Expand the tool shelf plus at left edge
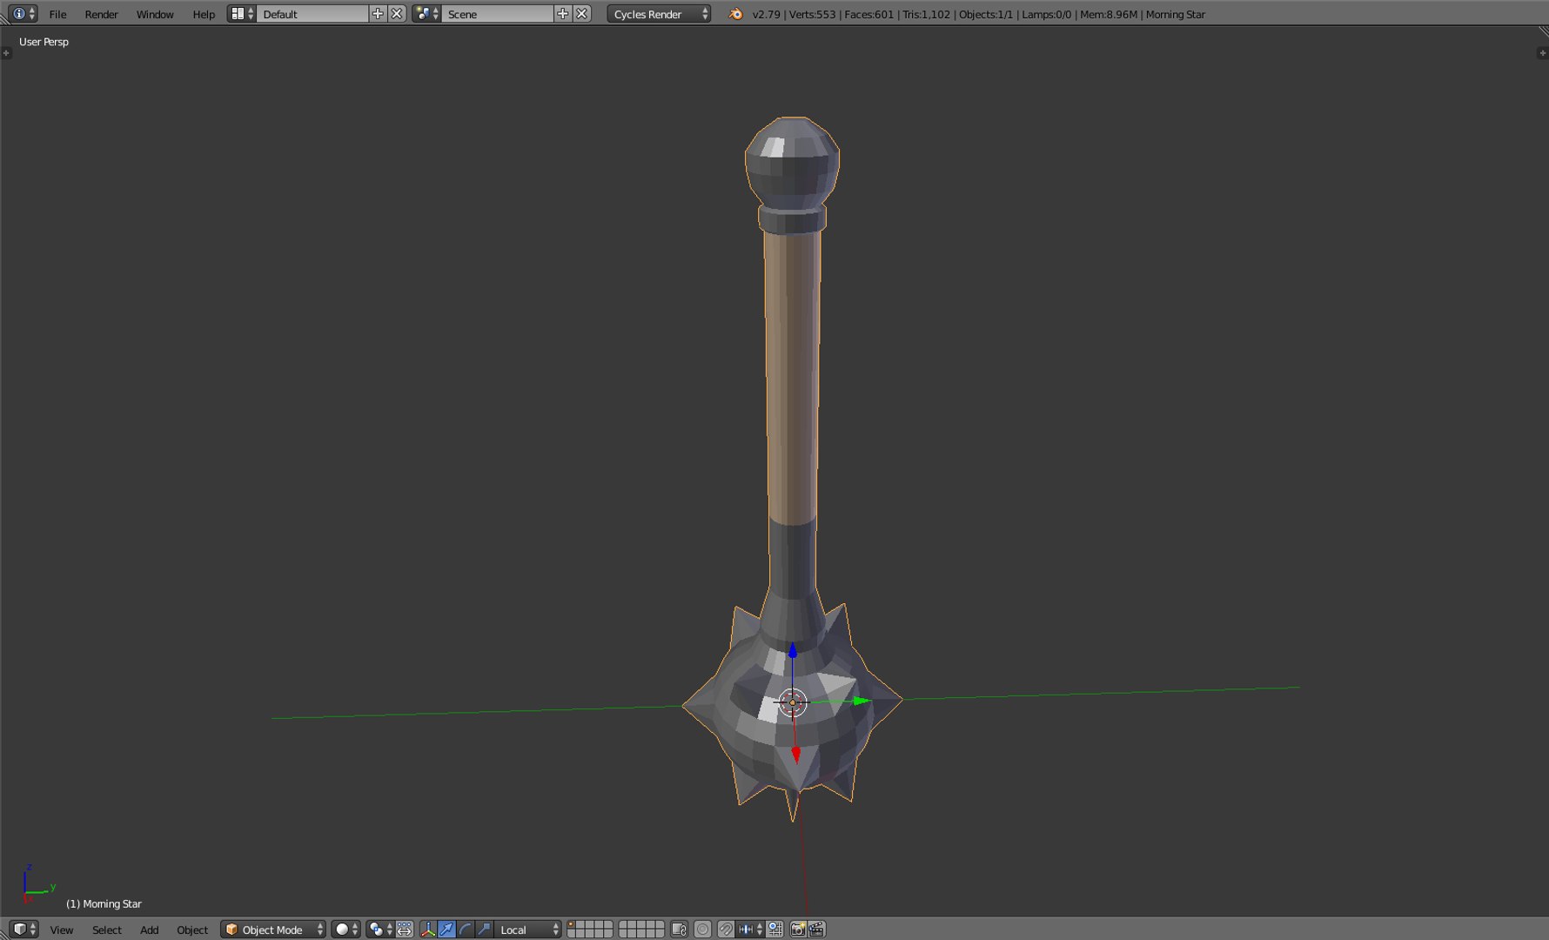 click(x=6, y=53)
